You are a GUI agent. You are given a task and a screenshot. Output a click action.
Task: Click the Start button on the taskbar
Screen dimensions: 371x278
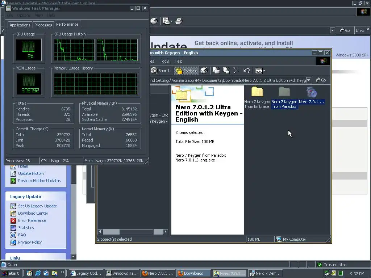(x=11, y=273)
